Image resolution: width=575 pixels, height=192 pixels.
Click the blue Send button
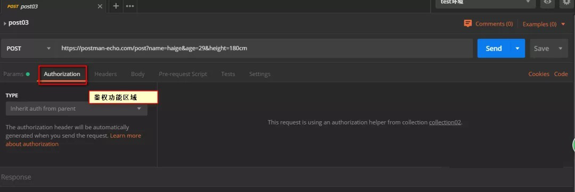[494, 48]
